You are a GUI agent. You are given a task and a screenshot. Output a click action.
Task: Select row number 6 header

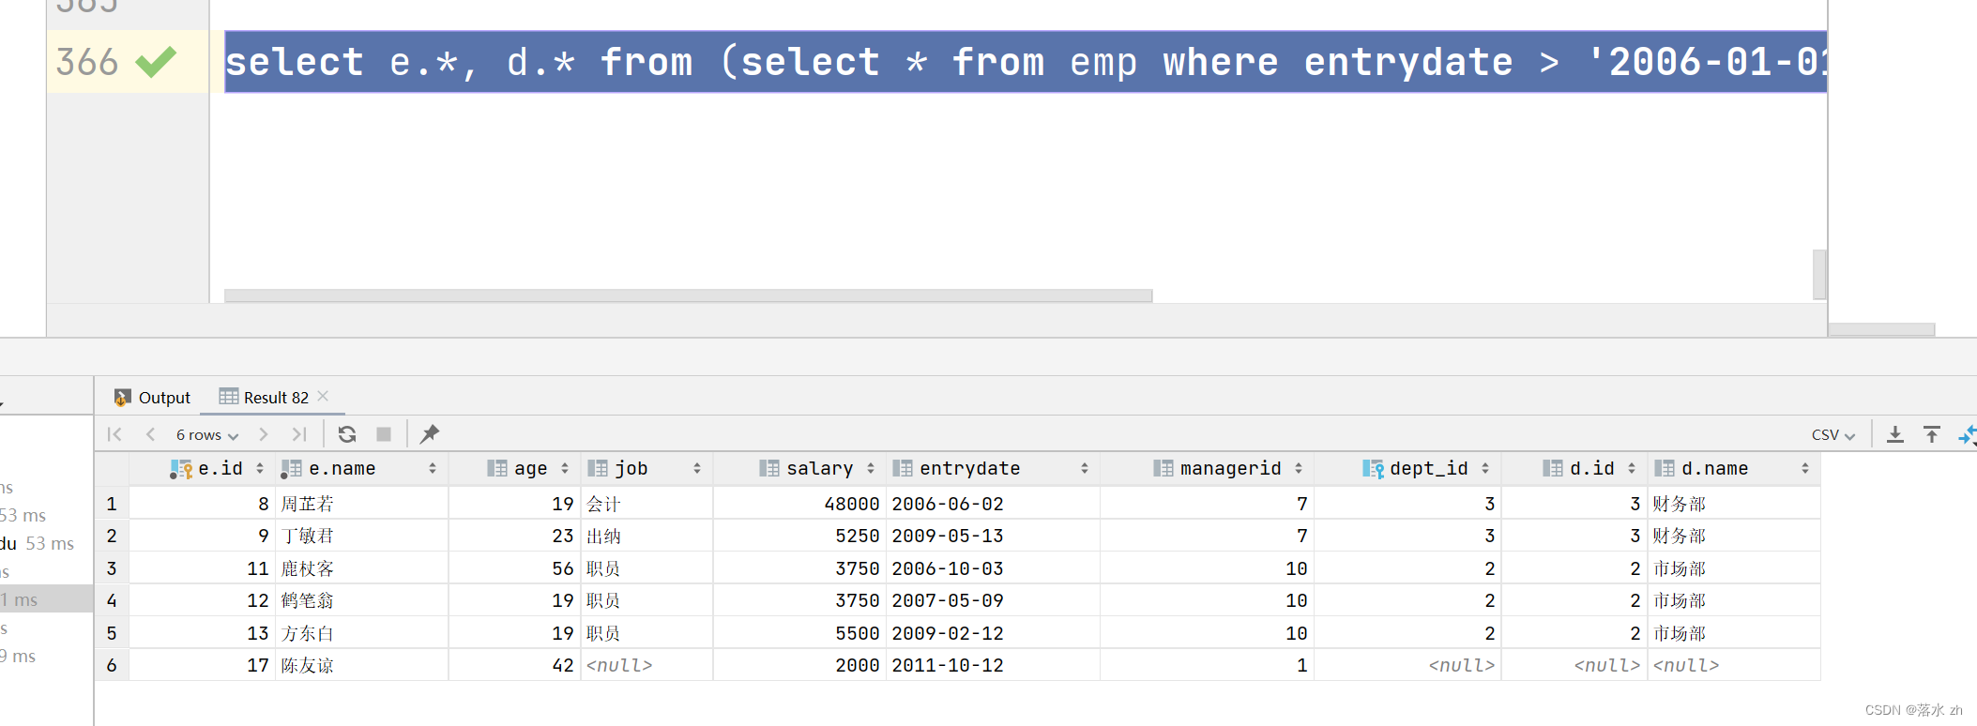tap(112, 665)
